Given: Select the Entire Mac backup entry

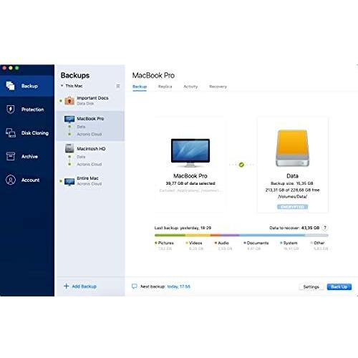Looking at the screenshot, I should [90, 181].
